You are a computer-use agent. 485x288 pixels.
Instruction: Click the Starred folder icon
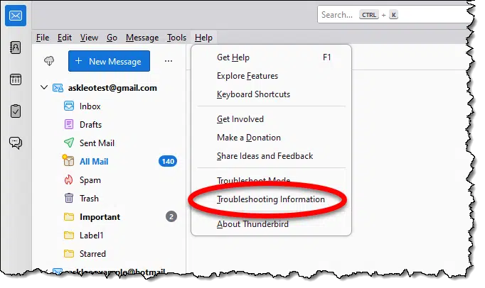coord(69,253)
